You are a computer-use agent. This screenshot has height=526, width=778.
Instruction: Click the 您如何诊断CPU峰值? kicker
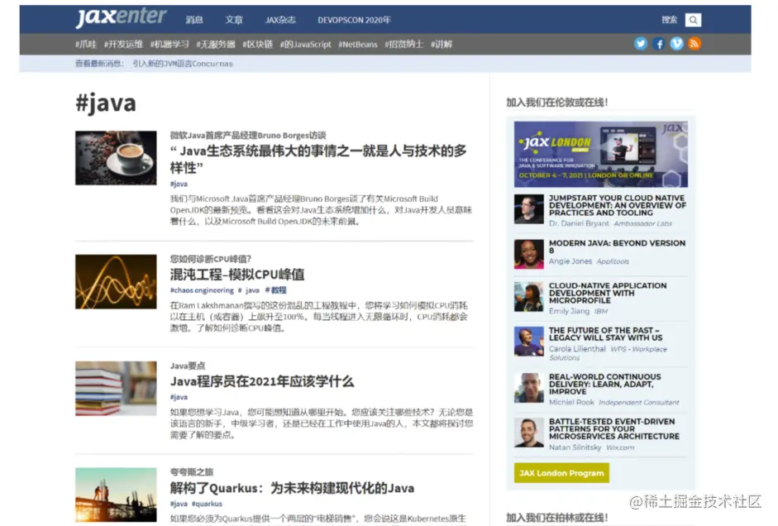(x=210, y=259)
